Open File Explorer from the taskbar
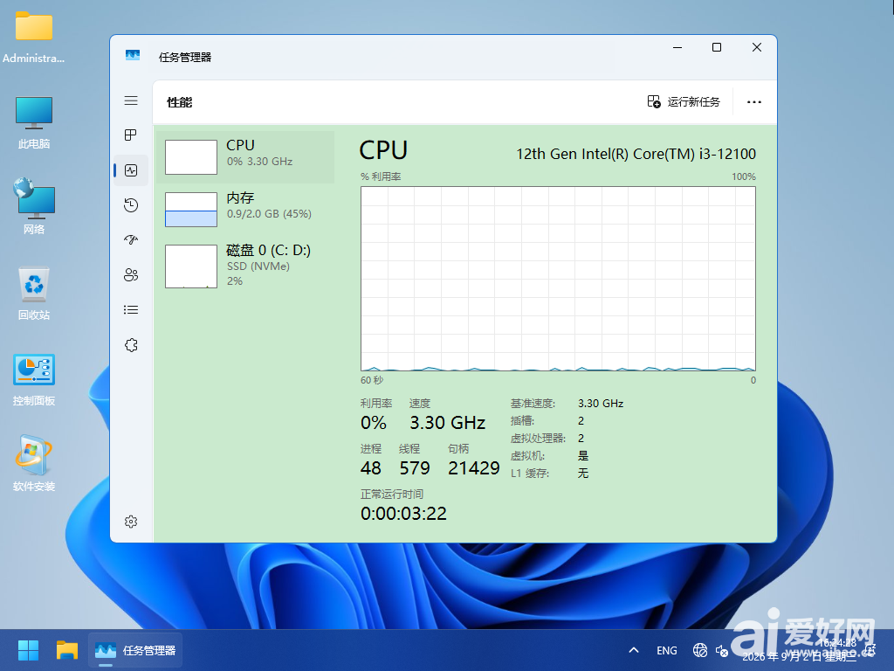The image size is (894, 671). tap(66, 650)
